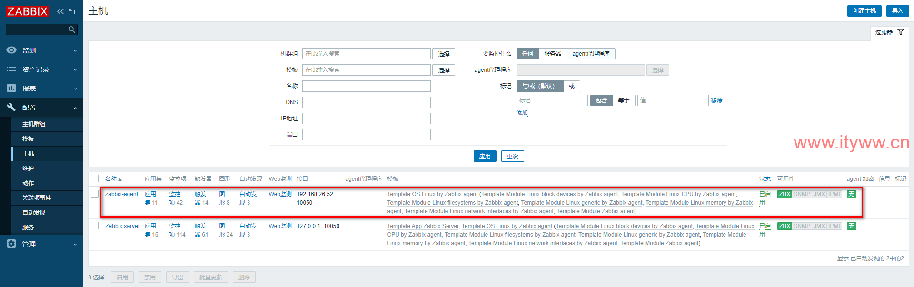Sort hosts by 状态 column

pyautogui.click(x=765, y=179)
